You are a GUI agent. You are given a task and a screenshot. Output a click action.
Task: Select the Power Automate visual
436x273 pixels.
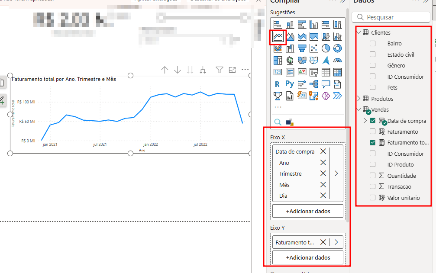tap(338, 96)
